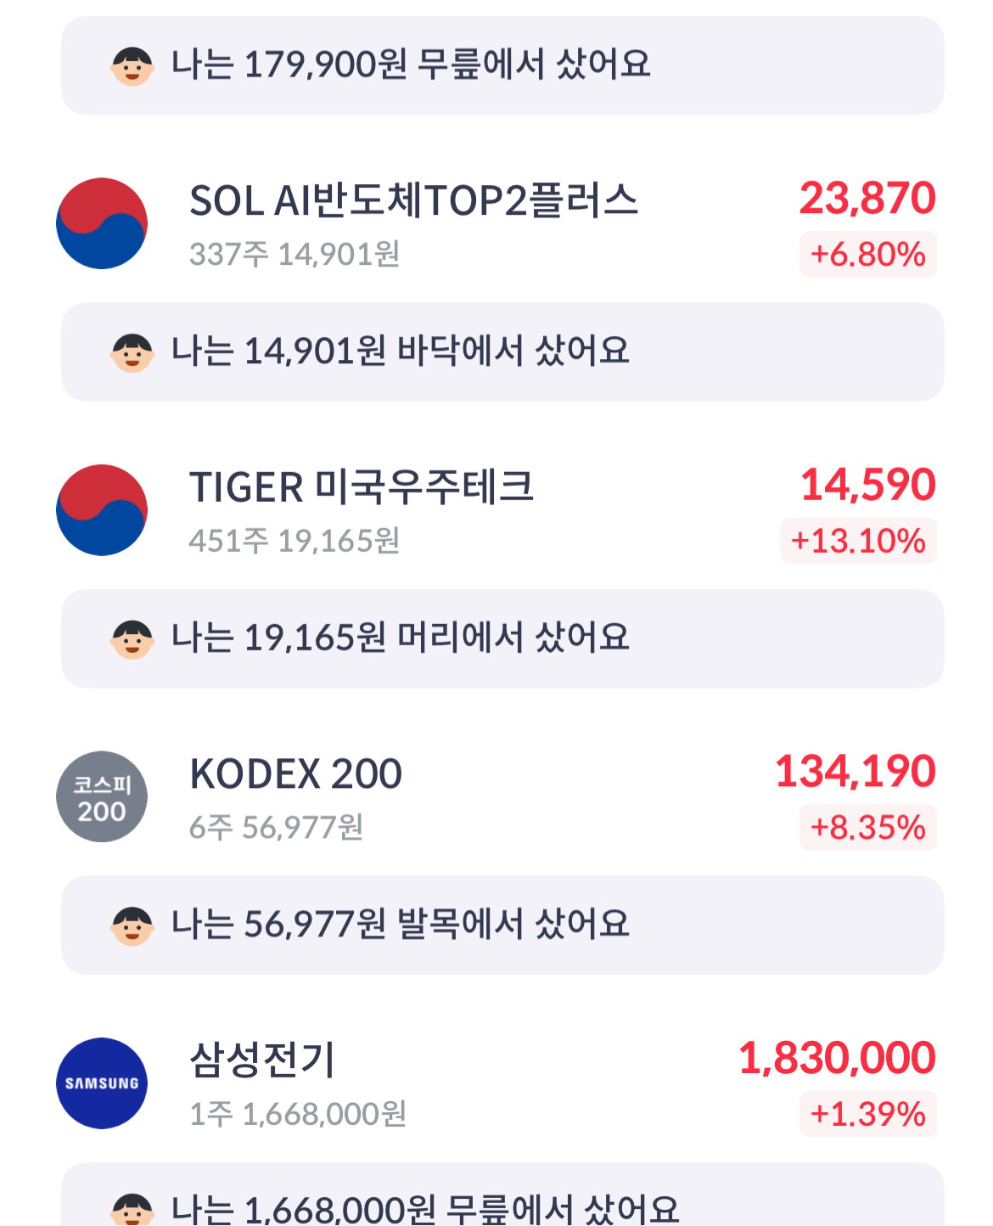Tap the 1,830,000 current price for 삼성전기
Image resolution: width=993 pixels, height=1226 pixels.
click(x=837, y=1058)
